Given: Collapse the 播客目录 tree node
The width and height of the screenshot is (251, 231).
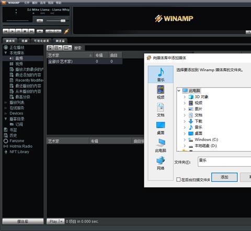Looking at the screenshot, I should (x=6, y=119).
